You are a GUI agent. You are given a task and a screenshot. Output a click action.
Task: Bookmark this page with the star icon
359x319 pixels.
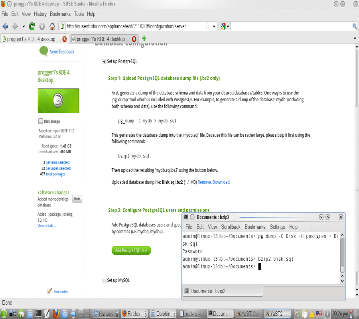207,26
